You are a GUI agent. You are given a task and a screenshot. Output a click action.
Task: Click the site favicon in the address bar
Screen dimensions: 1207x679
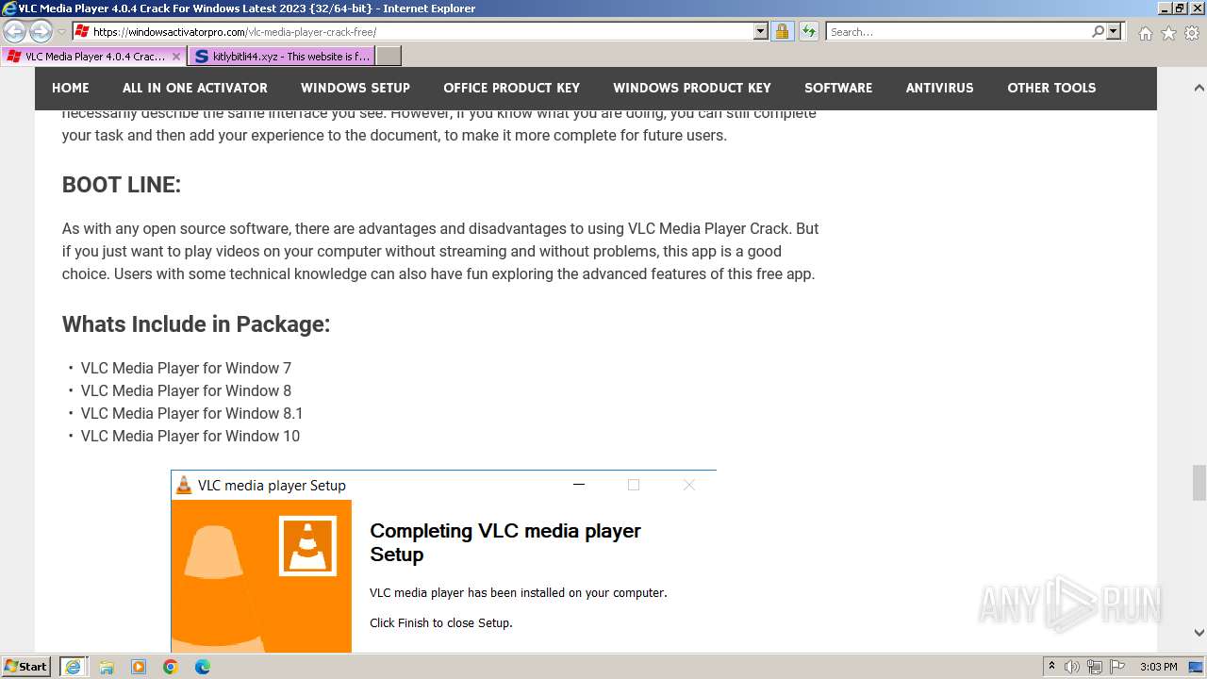(82, 32)
